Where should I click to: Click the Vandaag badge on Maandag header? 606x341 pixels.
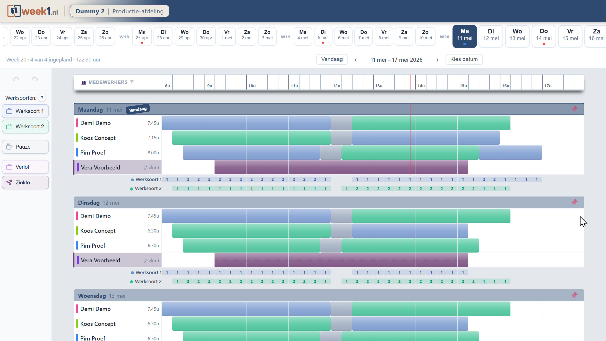[138, 109]
